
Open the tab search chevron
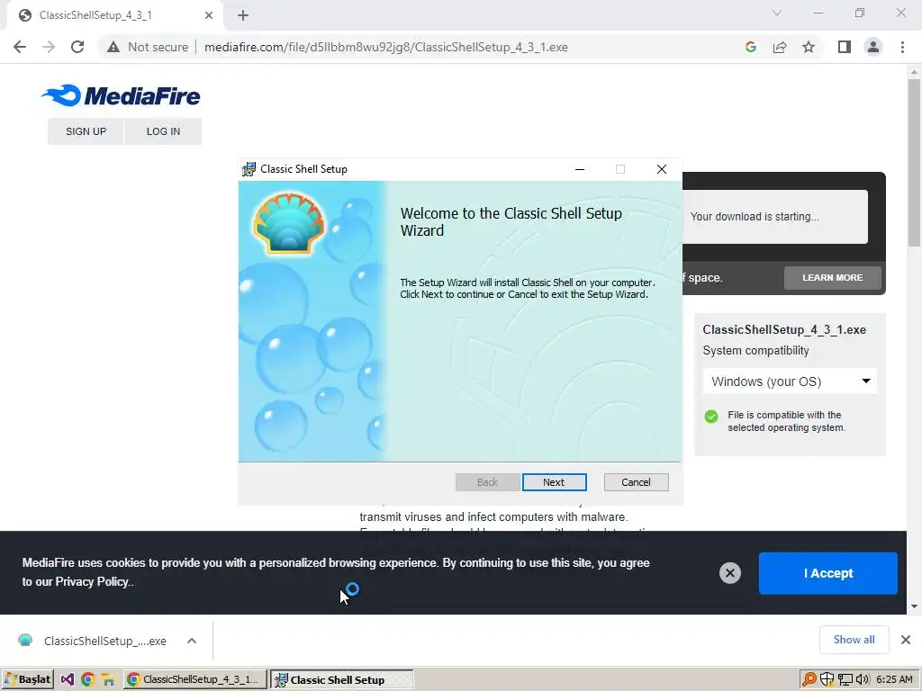click(x=777, y=13)
